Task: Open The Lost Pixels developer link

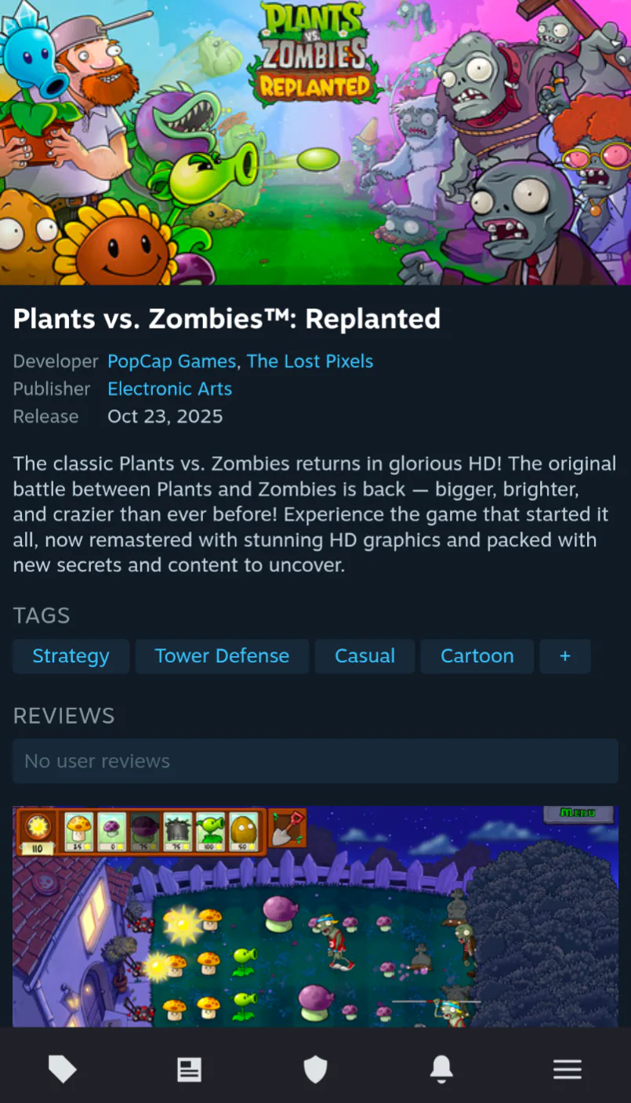Action: point(310,361)
